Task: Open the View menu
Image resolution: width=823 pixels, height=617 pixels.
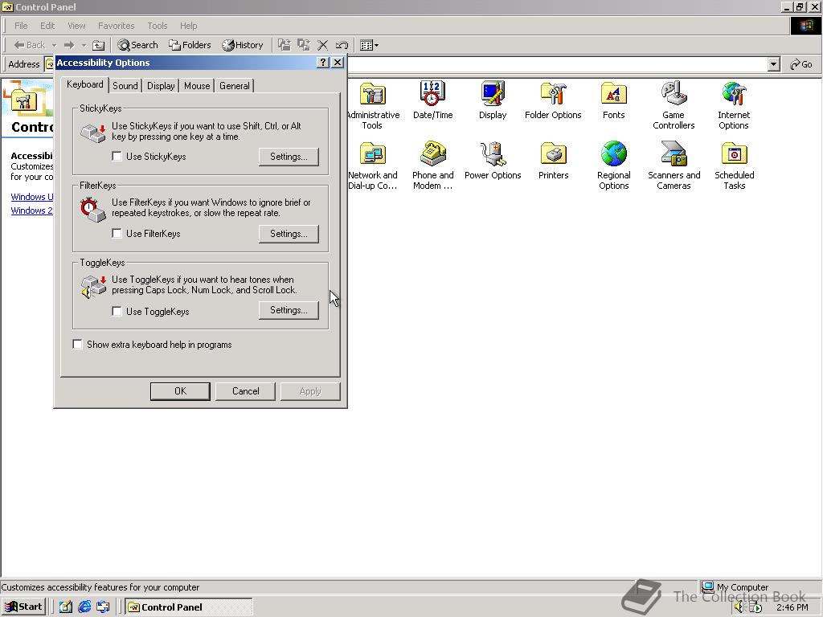Action: tap(76, 26)
